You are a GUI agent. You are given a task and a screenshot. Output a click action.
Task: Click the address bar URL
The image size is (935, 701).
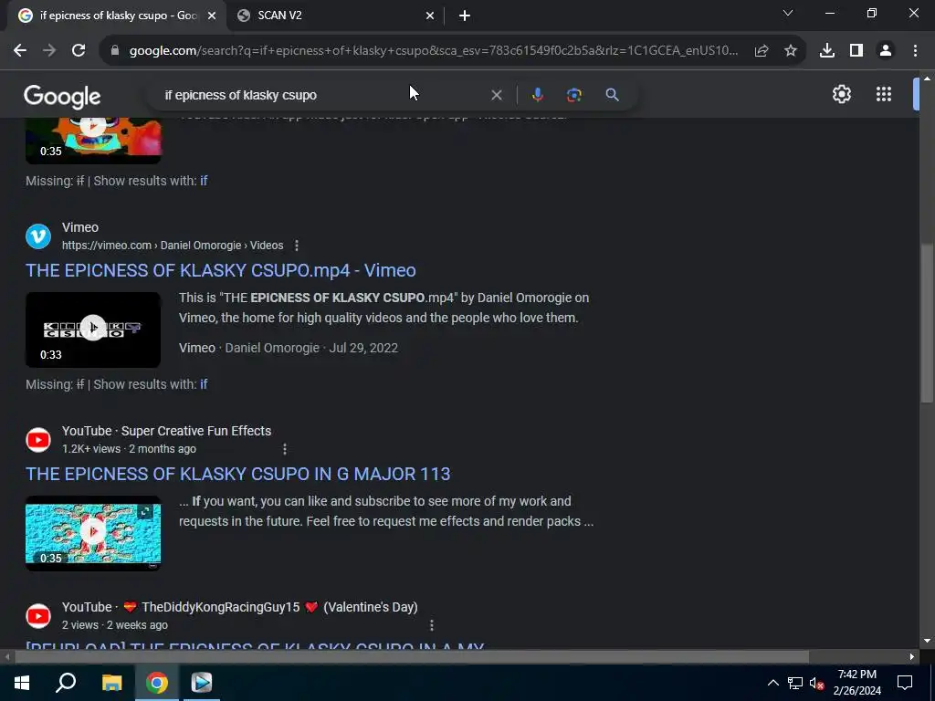(x=434, y=51)
